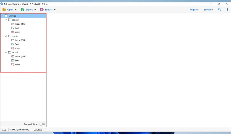This screenshot has height=134, width=231.
Task: Open the Export dropdown arrow
Action: point(35,10)
